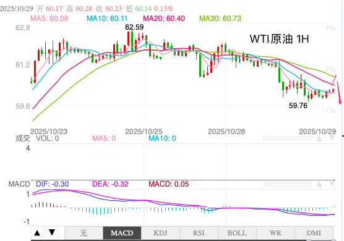Click the gray up triangle in MACD panel
The height and width of the screenshot is (241, 344).
[319, 184]
